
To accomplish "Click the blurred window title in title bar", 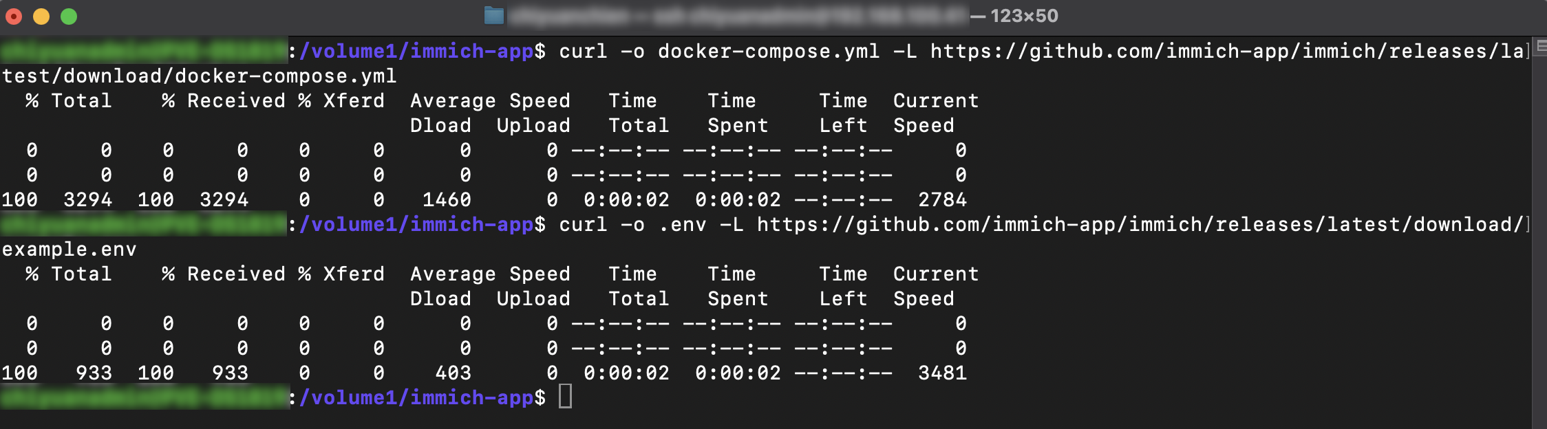I will [x=736, y=16].
